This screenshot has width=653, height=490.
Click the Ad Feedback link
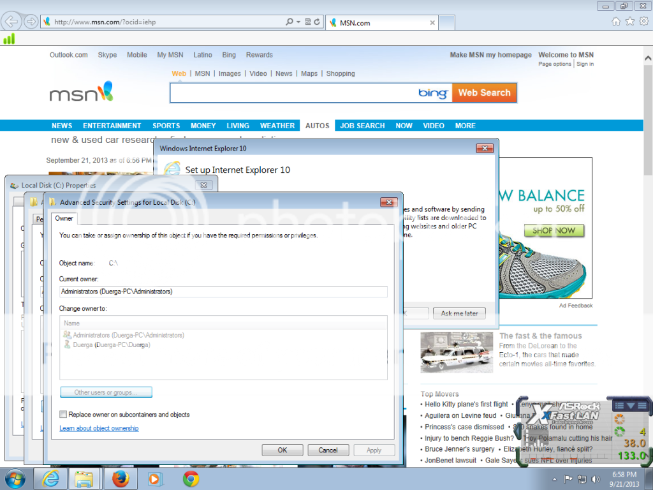pyautogui.click(x=576, y=306)
